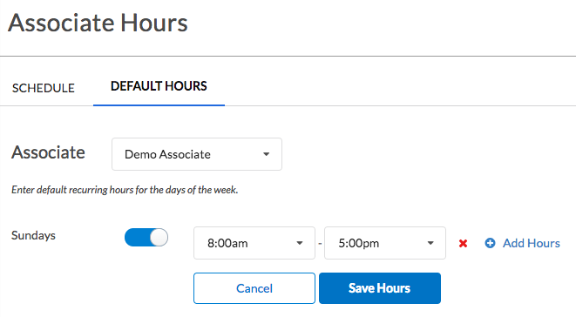576x317 pixels.
Task: Click the Add Hours link text
Action: point(532,243)
